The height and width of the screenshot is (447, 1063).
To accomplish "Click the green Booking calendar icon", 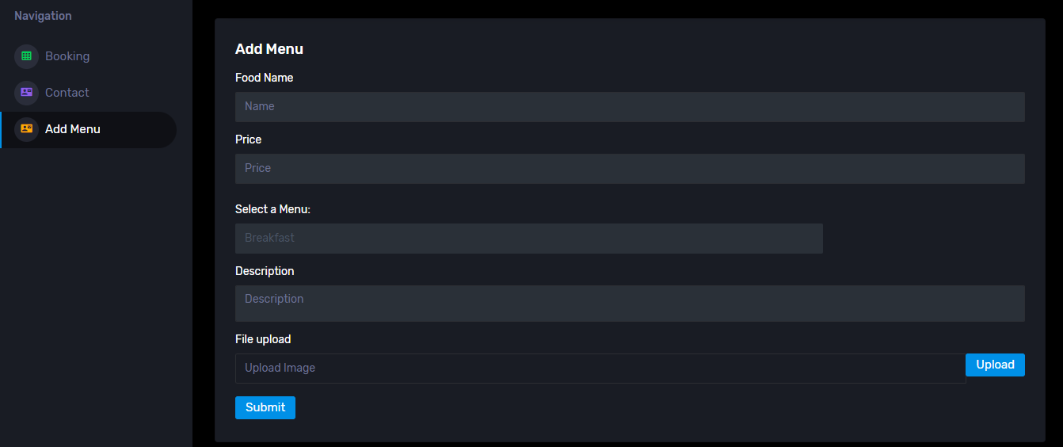I will tap(26, 56).
